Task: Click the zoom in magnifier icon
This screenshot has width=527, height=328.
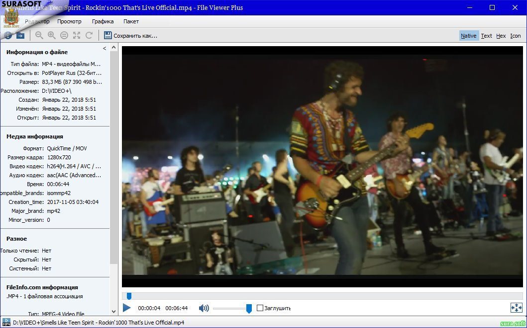Action: (x=52, y=36)
